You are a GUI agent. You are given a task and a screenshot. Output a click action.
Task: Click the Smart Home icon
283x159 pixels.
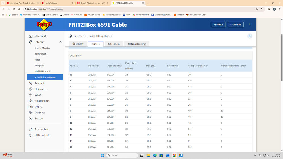[31, 101]
